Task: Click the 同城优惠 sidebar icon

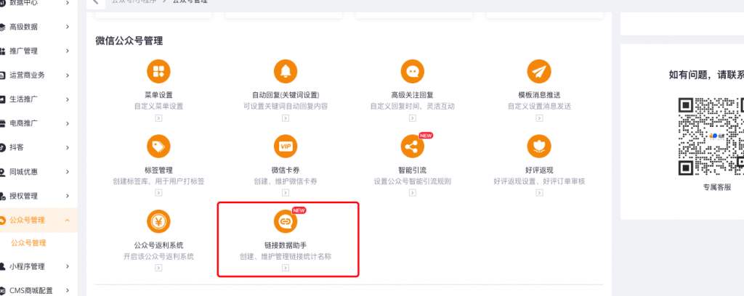Action: (2, 172)
